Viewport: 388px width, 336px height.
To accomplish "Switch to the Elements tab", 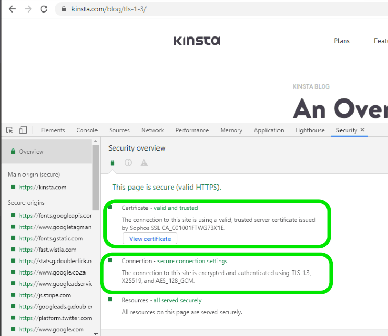I will coord(53,130).
